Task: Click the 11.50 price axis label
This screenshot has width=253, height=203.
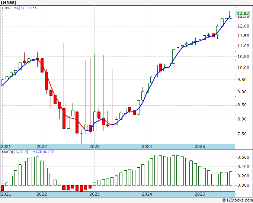Action: [x=243, y=36]
